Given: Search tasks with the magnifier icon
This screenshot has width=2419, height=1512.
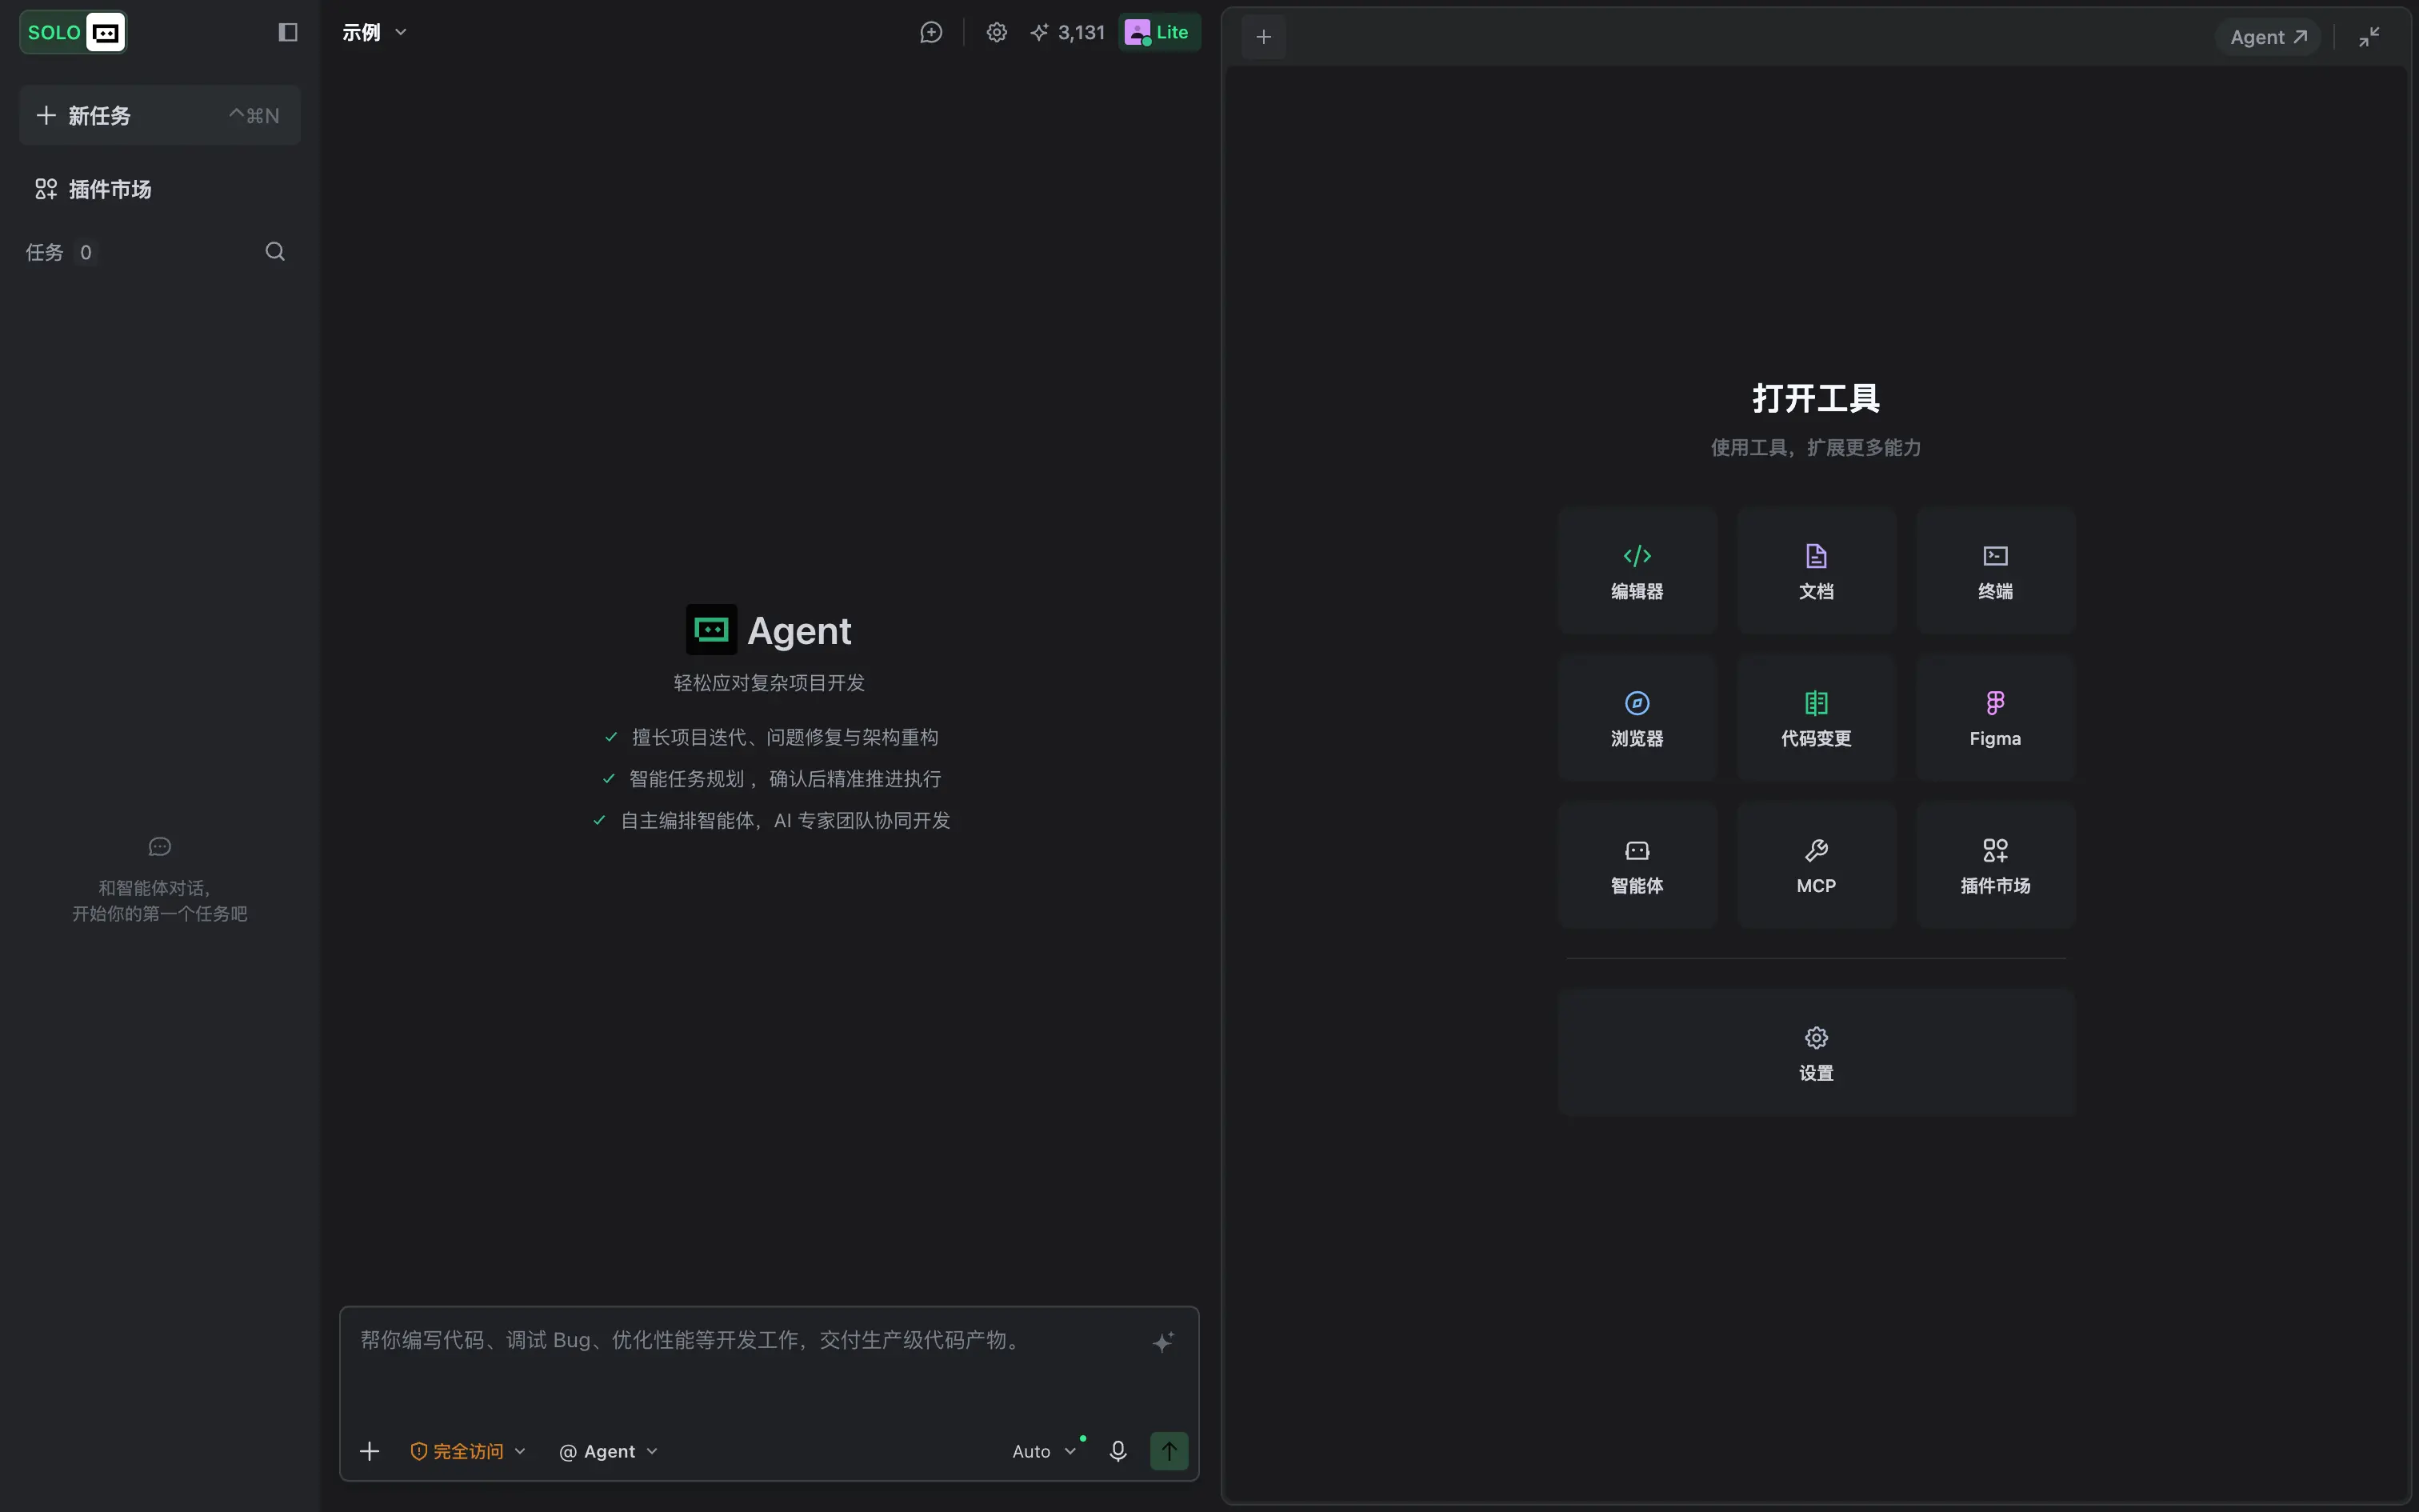Looking at the screenshot, I should point(275,252).
